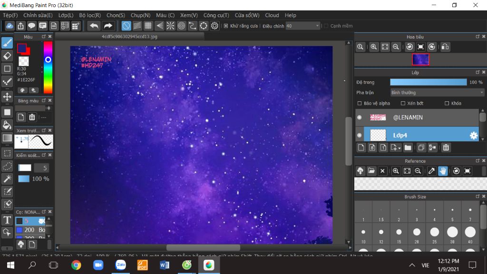
Task: Toggle Cạnh mềm checkbox
Action: coord(326,26)
